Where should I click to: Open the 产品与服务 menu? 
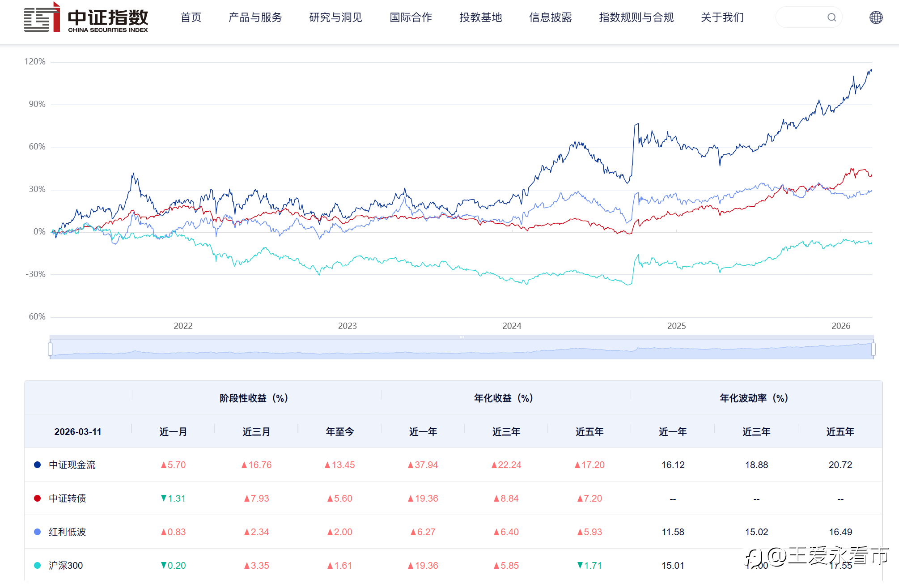coord(255,17)
